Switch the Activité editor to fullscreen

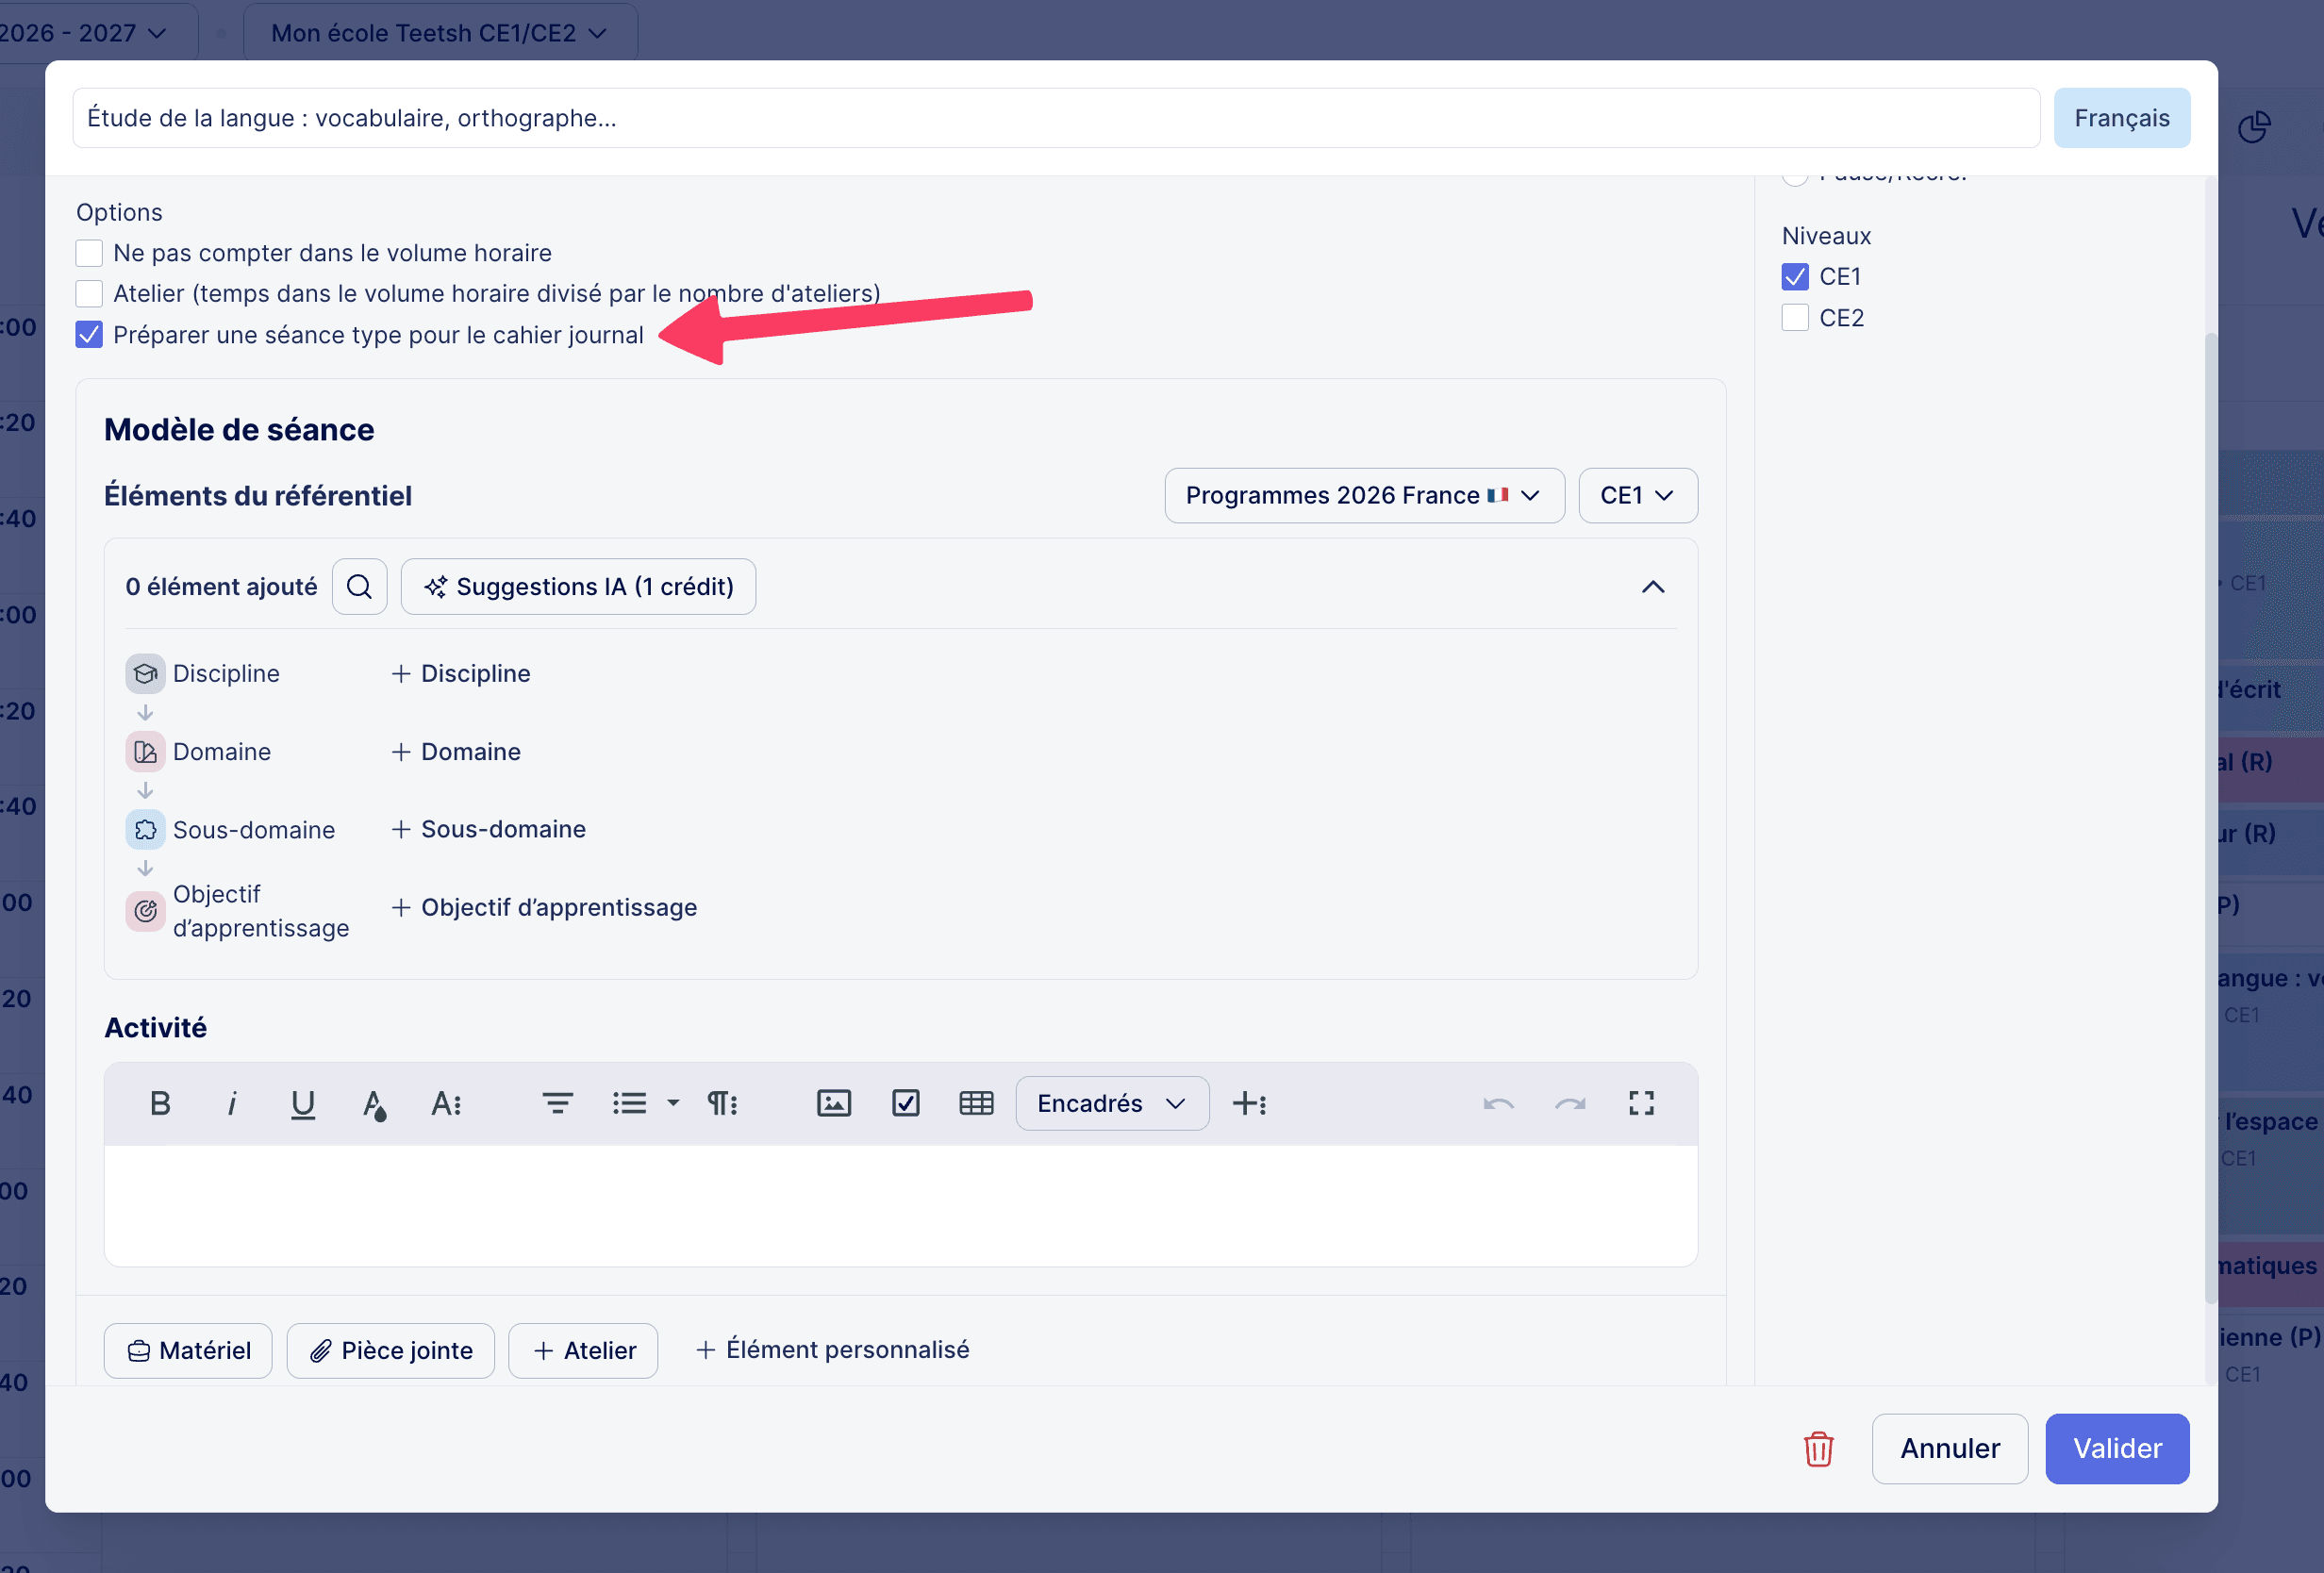pyautogui.click(x=1641, y=1103)
